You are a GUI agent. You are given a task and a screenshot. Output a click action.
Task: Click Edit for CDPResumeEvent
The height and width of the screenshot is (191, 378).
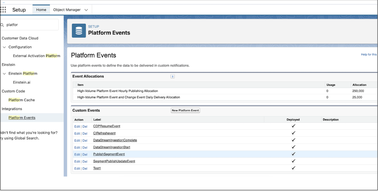click(x=77, y=126)
